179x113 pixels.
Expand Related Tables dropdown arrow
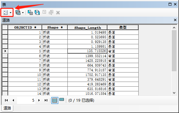(x=23, y=13)
